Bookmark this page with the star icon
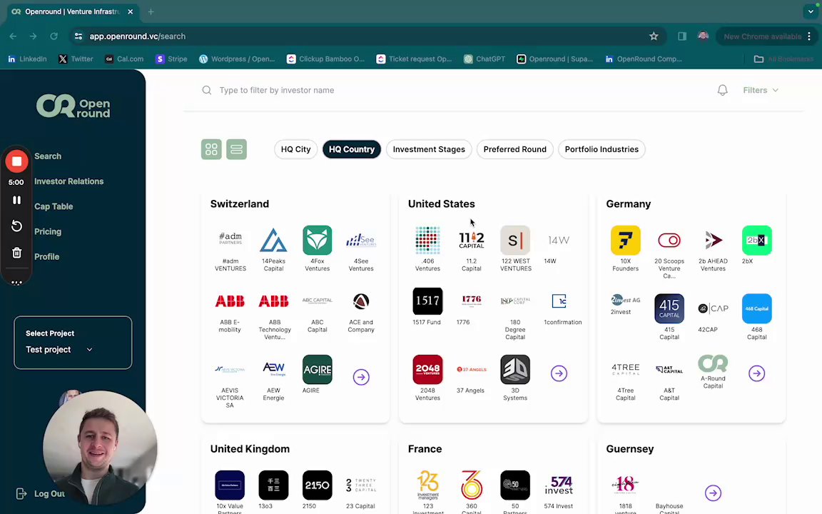Viewport: 822px width, 514px height. [654, 36]
